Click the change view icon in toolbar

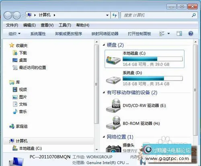[x=162, y=33]
